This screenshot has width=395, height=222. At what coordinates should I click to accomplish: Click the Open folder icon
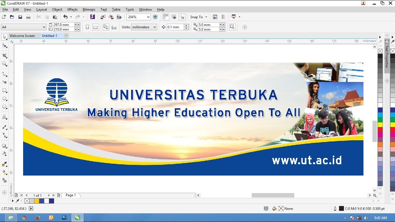pos(12,17)
